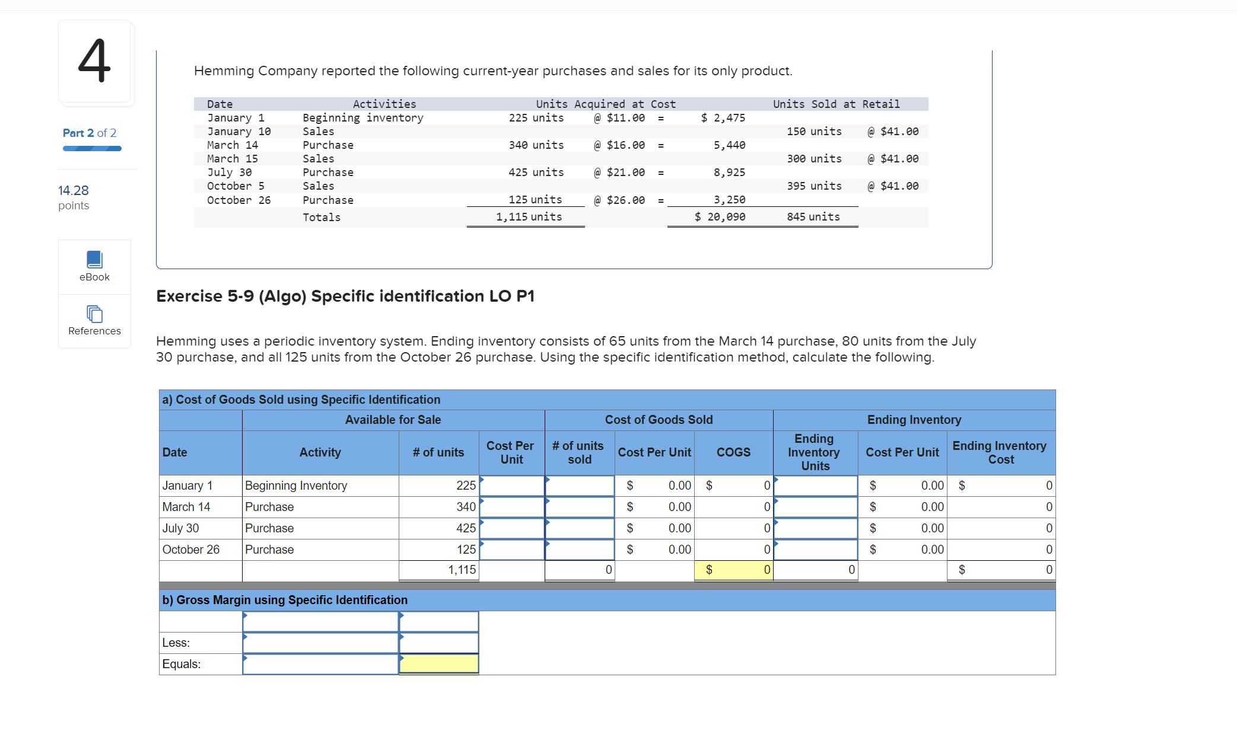The image size is (1237, 744).
Task: Click the yellow Equals: amount field
Action: point(439,664)
